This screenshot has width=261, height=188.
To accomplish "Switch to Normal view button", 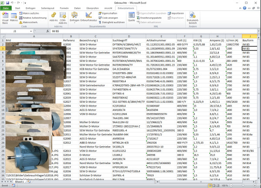I will tap(210, 185).
